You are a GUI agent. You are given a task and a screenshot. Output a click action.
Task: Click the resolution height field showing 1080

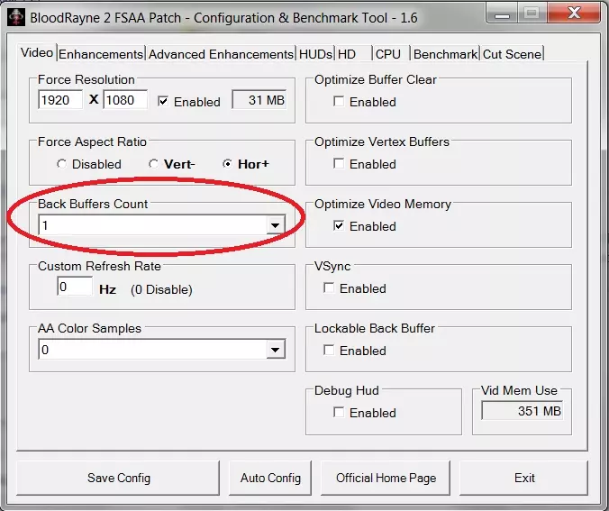pos(125,100)
